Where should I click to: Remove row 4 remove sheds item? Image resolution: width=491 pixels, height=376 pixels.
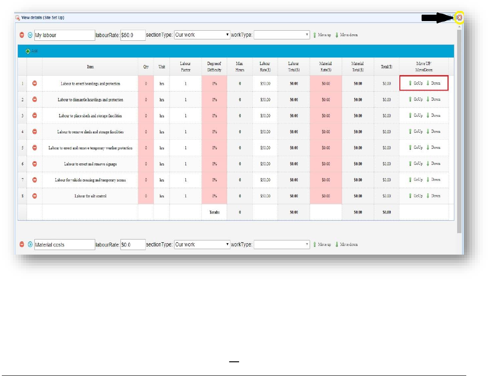(x=35, y=131)
